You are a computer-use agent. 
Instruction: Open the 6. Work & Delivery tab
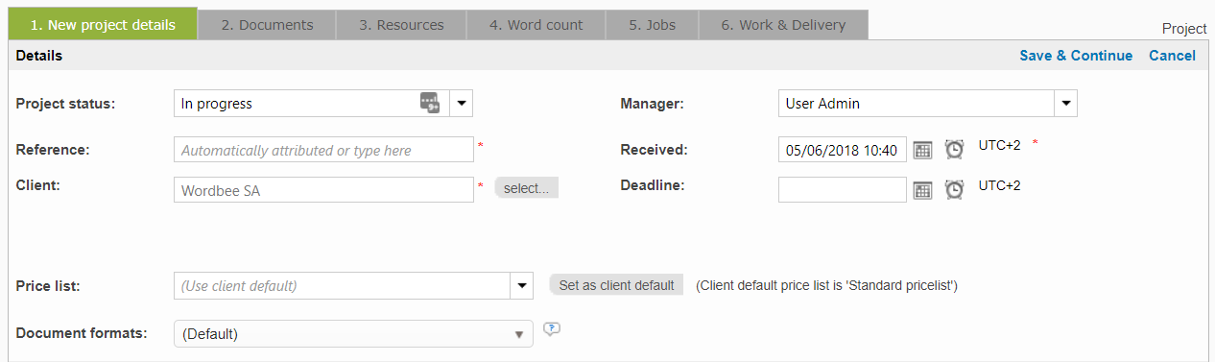click(x=783, y=25)
